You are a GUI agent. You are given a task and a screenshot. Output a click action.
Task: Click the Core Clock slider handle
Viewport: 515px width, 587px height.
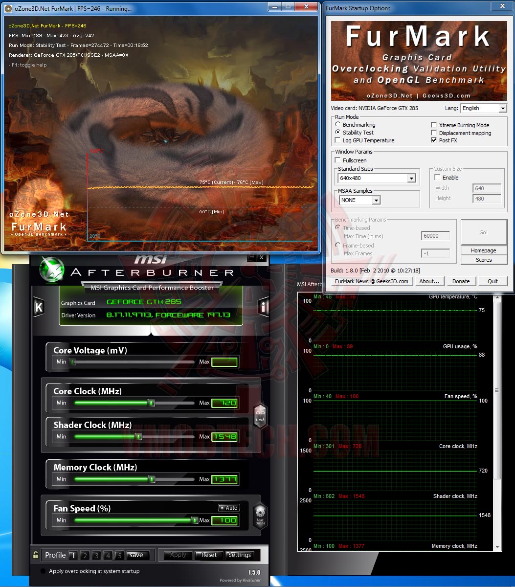(x=151, y=403)
